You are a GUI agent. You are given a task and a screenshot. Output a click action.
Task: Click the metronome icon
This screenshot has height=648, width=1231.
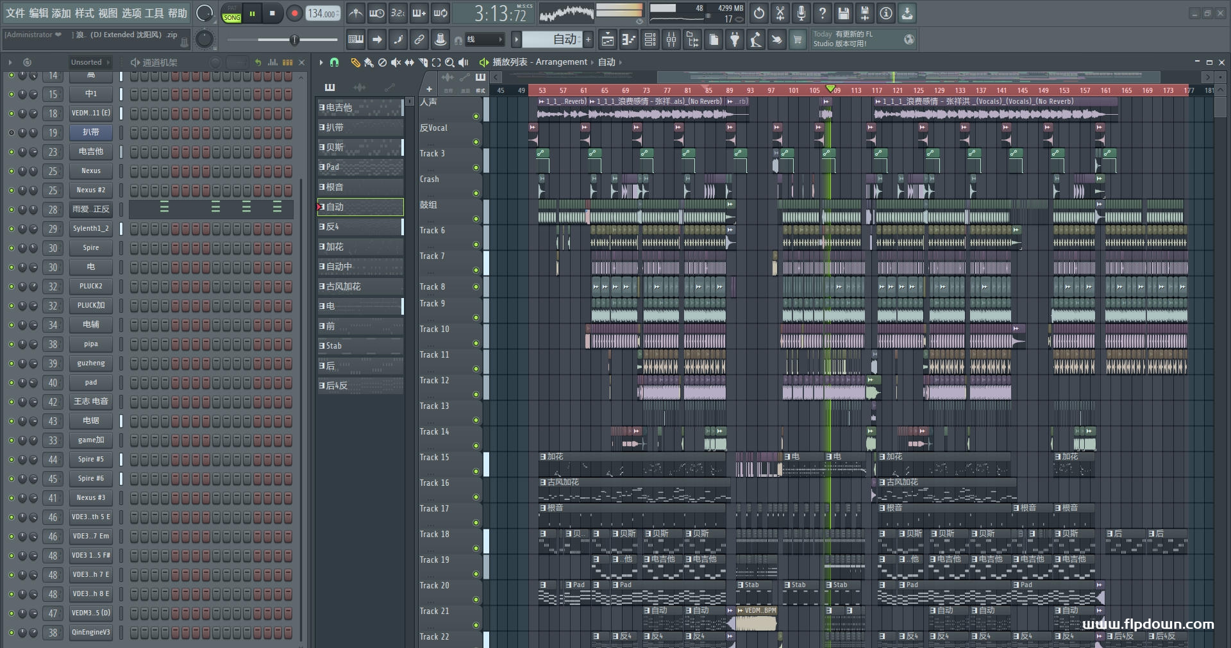[x=356, y=13]
